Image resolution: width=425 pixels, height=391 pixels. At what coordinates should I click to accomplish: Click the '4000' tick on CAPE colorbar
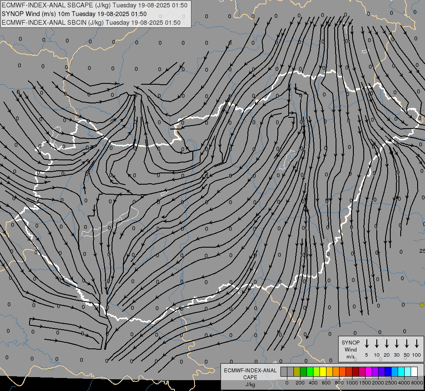[x=404, y=383]
